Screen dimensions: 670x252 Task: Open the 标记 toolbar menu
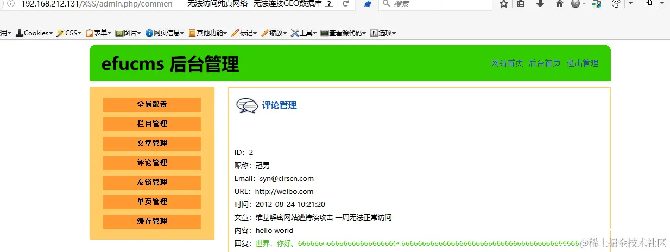coord(244,33)
